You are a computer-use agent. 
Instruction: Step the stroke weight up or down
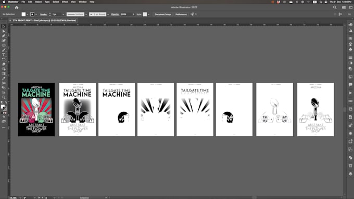tap(50, 14)
